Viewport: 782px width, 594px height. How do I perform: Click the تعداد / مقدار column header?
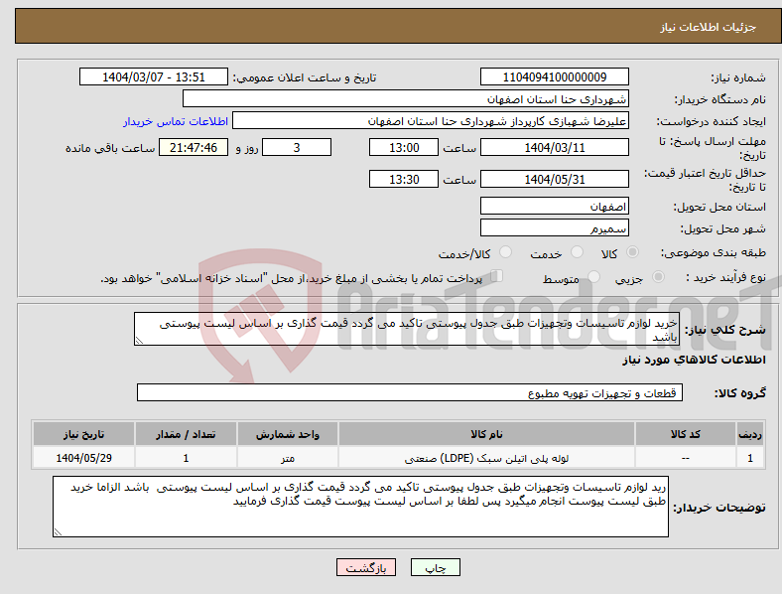(186, 434)
